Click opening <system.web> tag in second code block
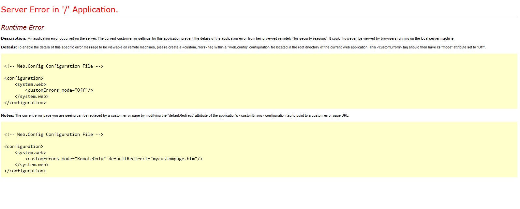 [x=30, y=153]
